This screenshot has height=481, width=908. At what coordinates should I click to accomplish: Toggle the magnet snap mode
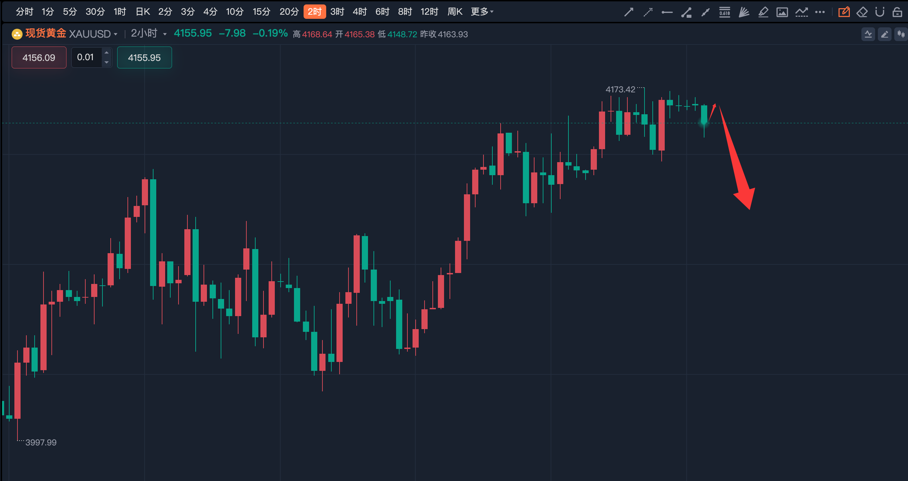[x=880, y=12]
